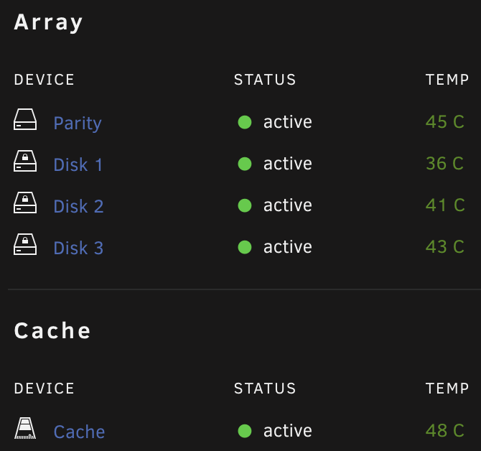Image resolution: width=481 pixels, height=451 pixels.
Task: Click Disk 3's green status dot
Action: coord(245,247)
